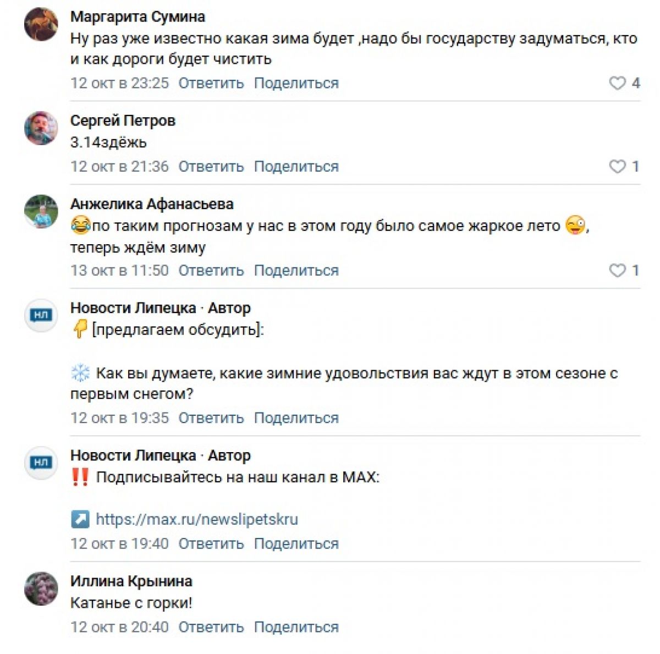Like Анжелика Афанасьева's comment via heart
This screenshot has height=654, width=660.
point(618,271)
